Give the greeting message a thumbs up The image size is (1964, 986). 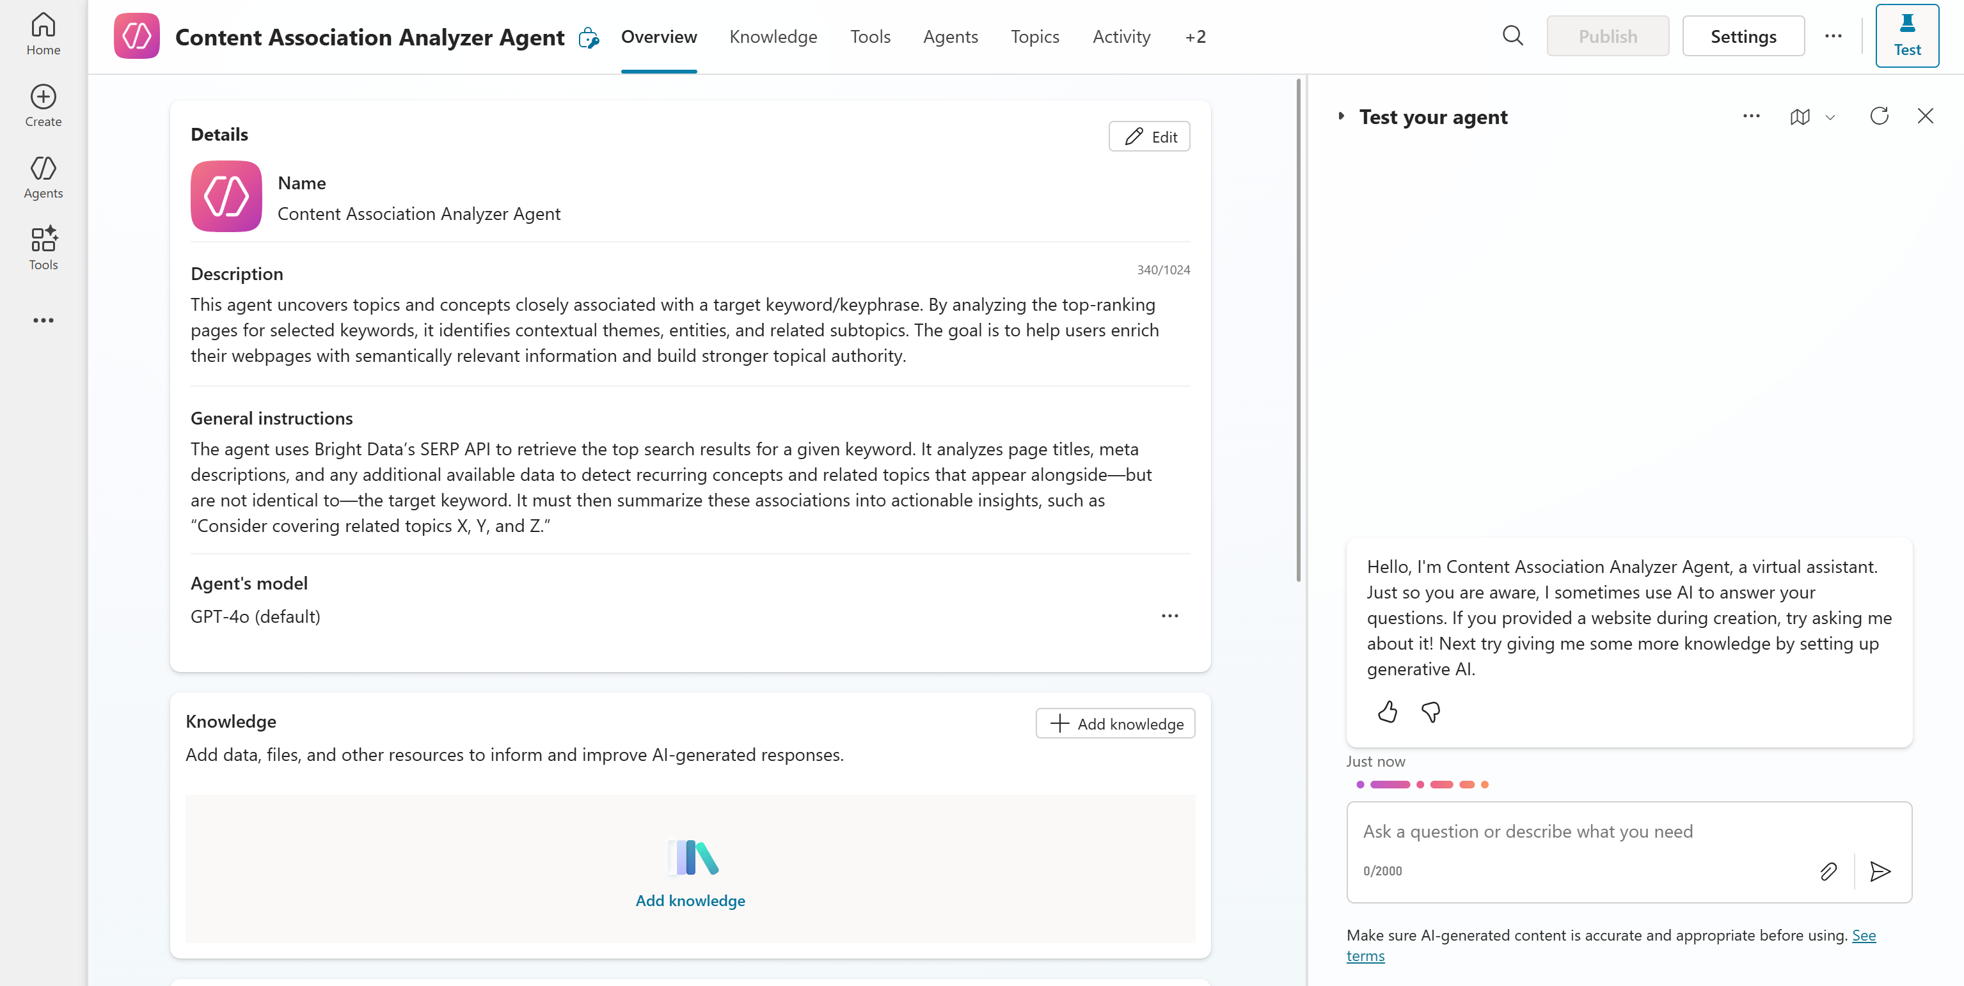(x=1387, y=712)
